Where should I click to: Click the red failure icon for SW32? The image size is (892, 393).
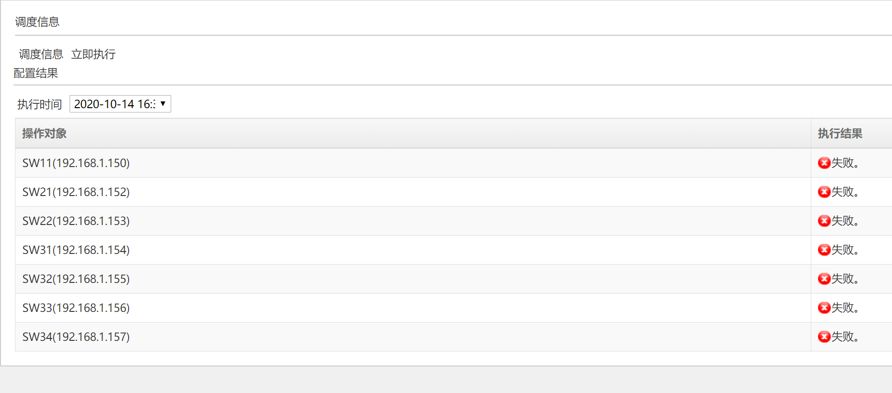(x=824, y=279)
